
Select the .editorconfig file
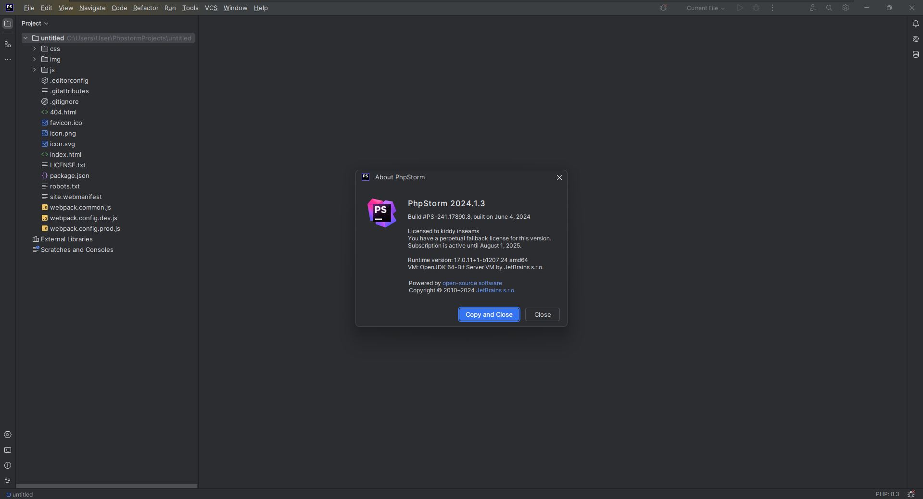tap(69, 80)
